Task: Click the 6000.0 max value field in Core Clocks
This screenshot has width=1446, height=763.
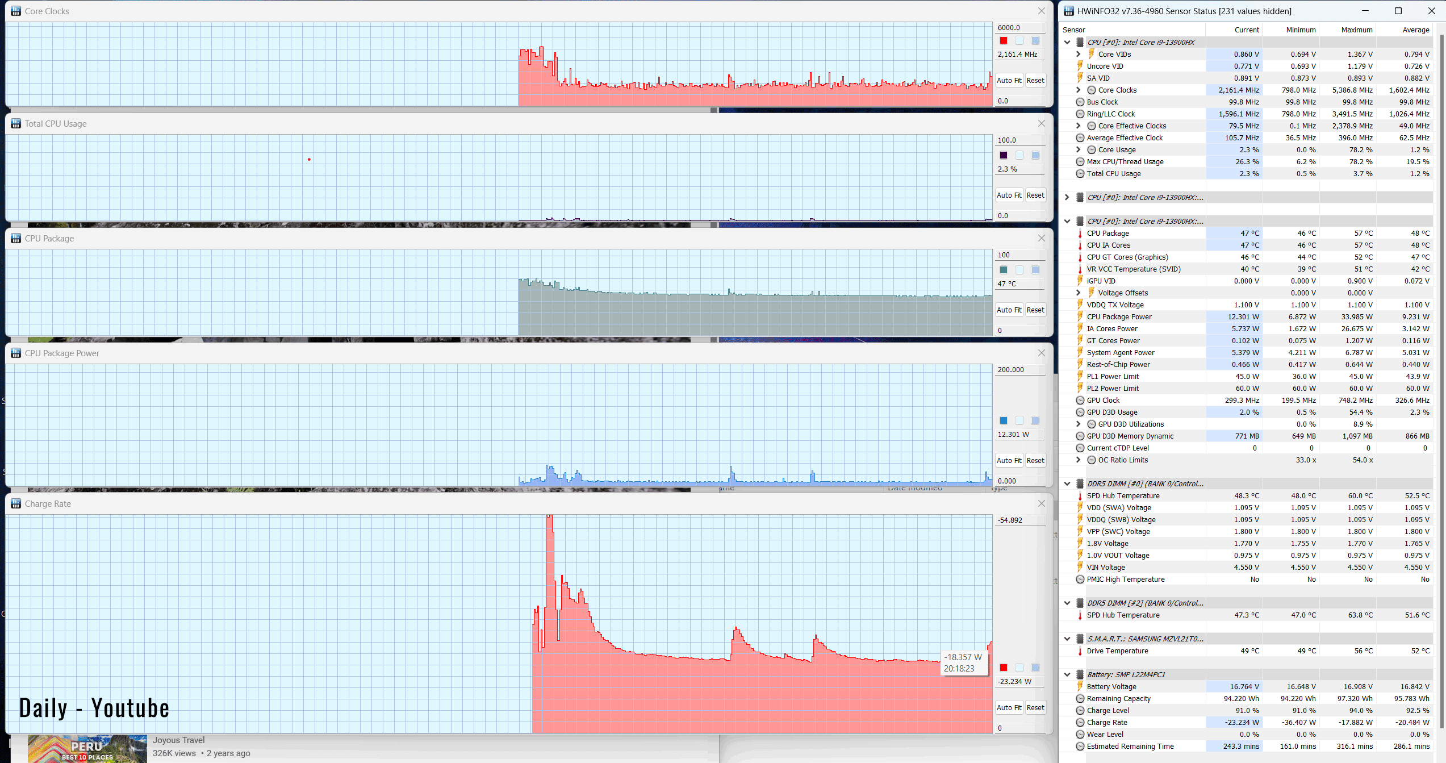Action: [x=1020, y=27]
